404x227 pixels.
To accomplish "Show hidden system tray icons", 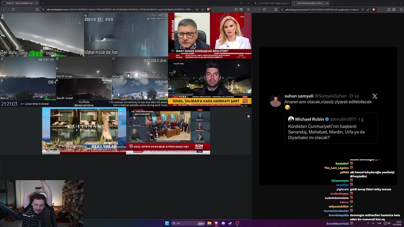I will point(368,223).
